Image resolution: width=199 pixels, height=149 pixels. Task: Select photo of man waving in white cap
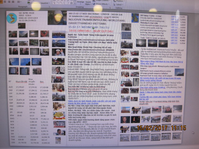coord(58,52)
